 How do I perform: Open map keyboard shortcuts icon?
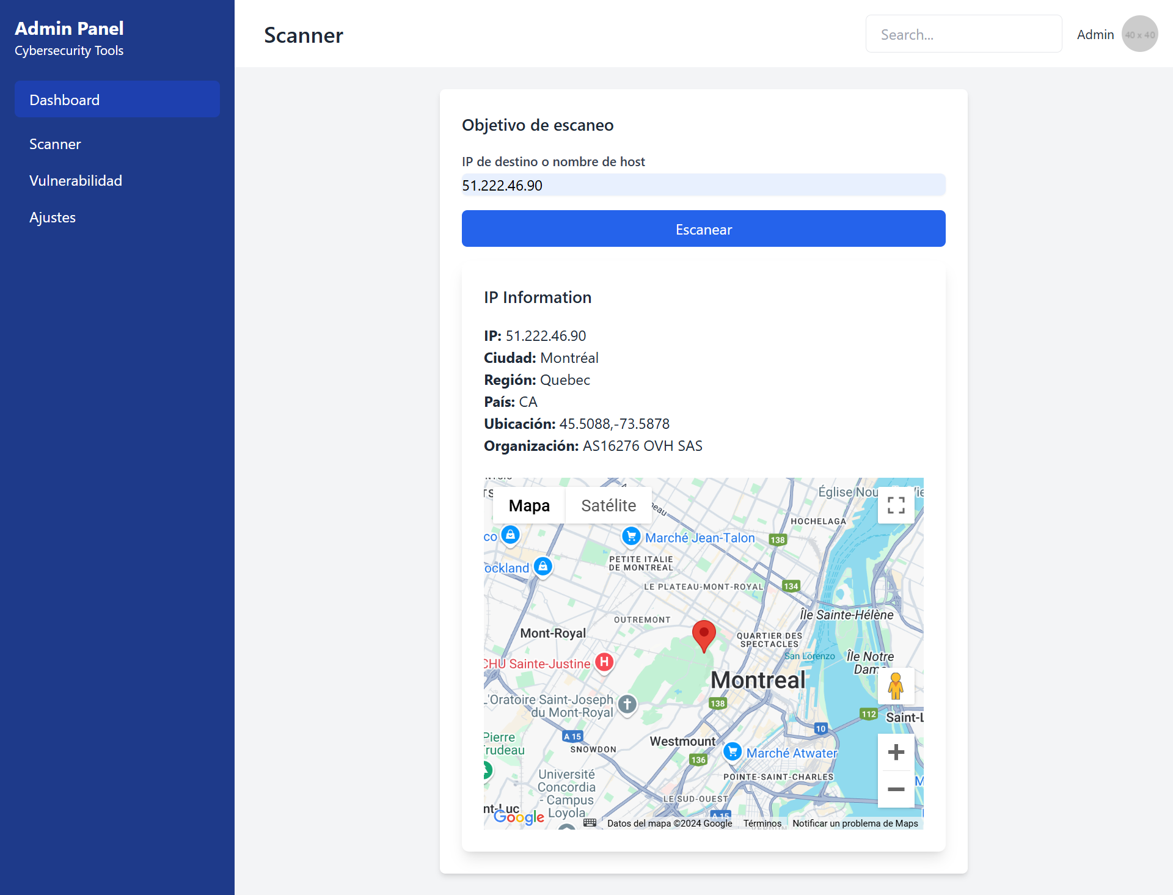click(x=590, y=823)
